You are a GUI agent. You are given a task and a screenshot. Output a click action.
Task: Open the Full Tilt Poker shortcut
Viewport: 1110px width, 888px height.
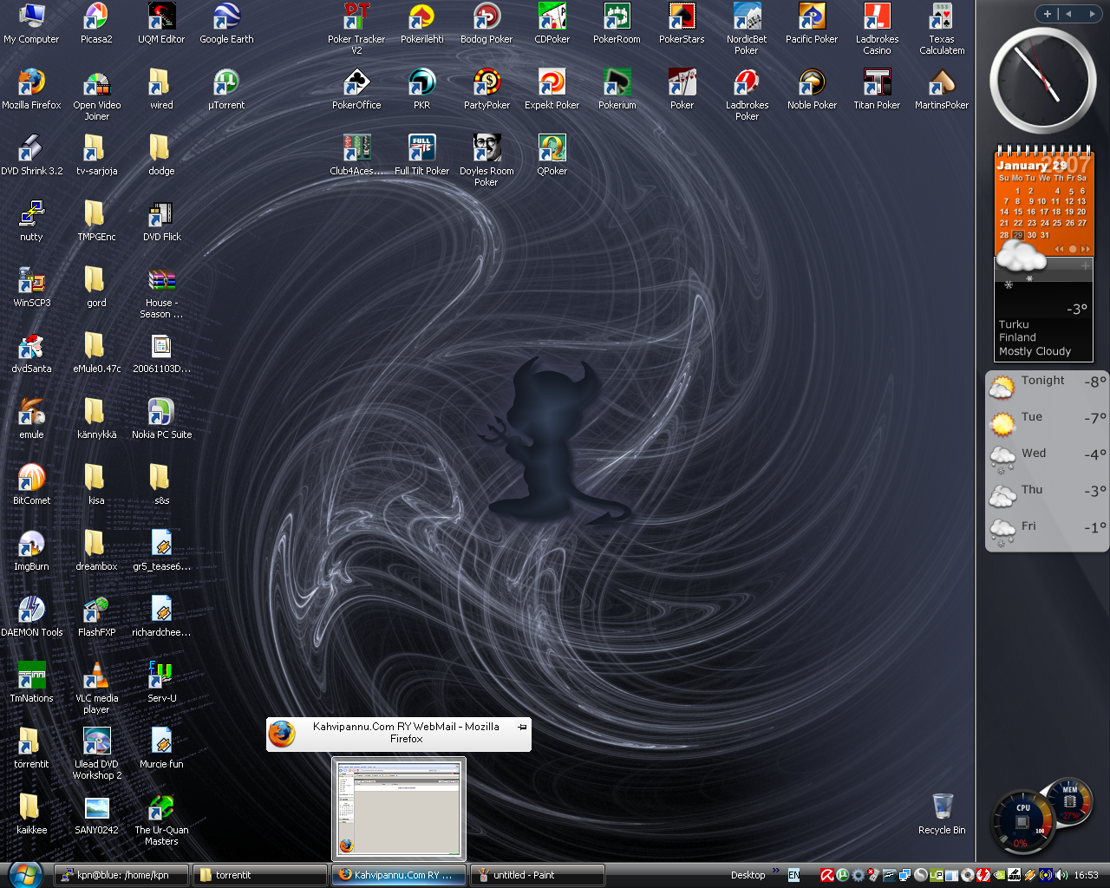point(421,149)
